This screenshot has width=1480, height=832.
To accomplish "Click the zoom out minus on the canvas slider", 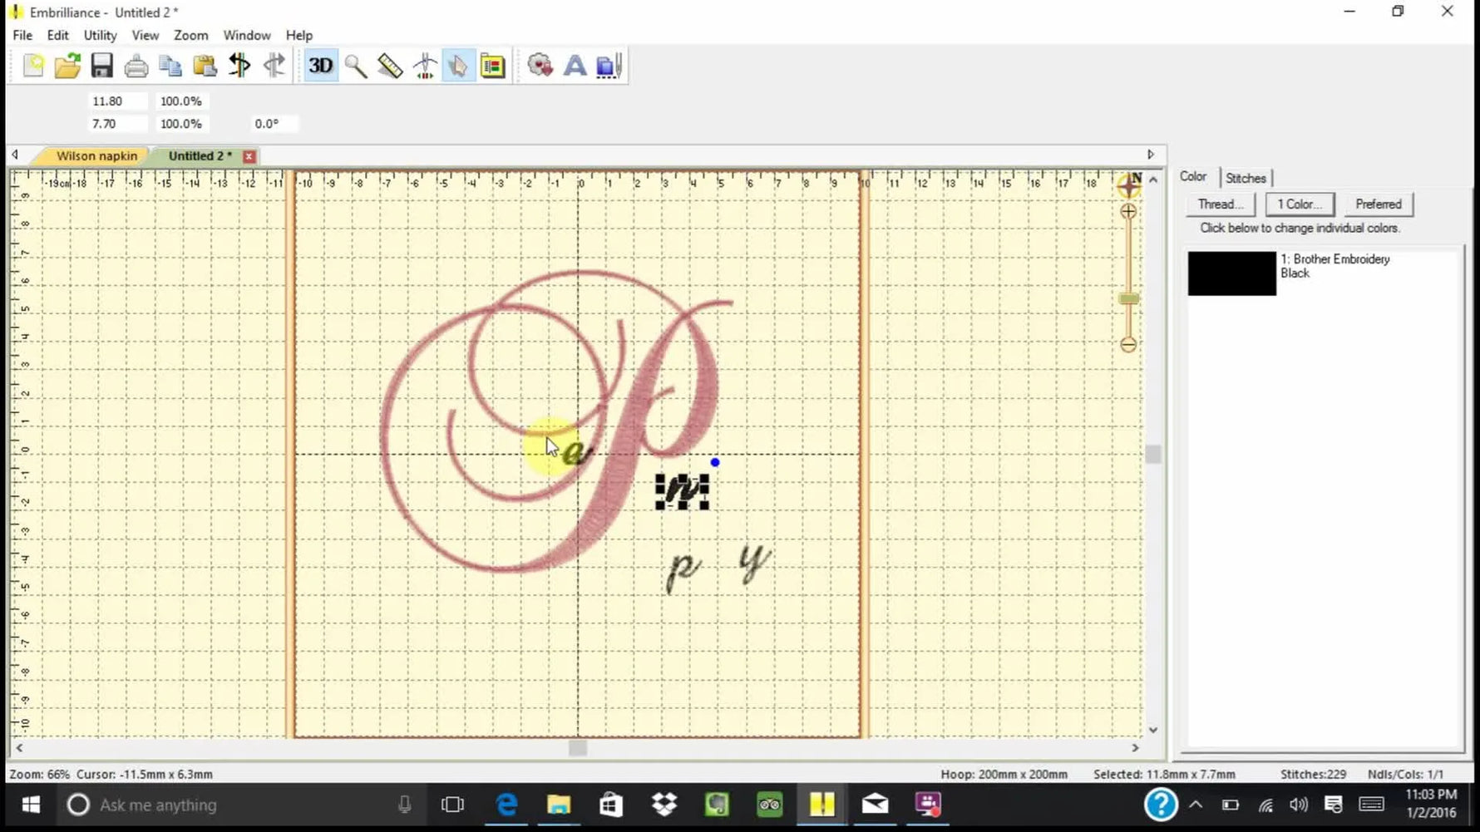I will [x=1128, y=344].
